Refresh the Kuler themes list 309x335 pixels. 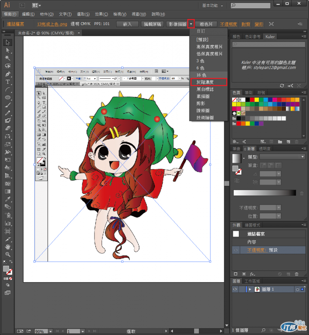pos(282,85)
